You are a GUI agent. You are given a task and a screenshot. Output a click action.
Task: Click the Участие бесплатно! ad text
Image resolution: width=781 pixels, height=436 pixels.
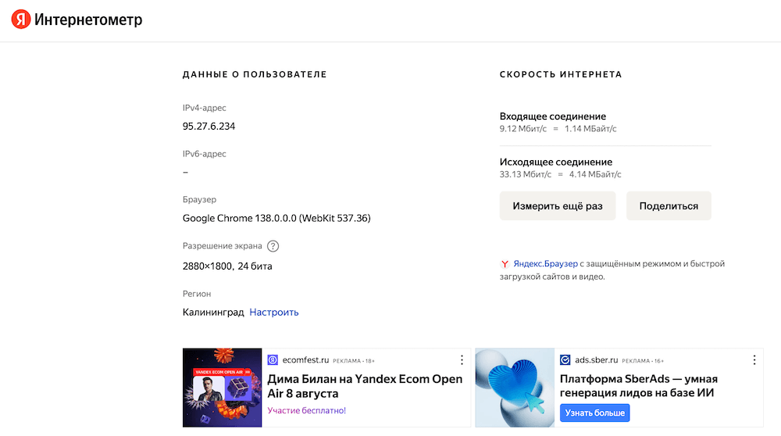pos(306,410)
